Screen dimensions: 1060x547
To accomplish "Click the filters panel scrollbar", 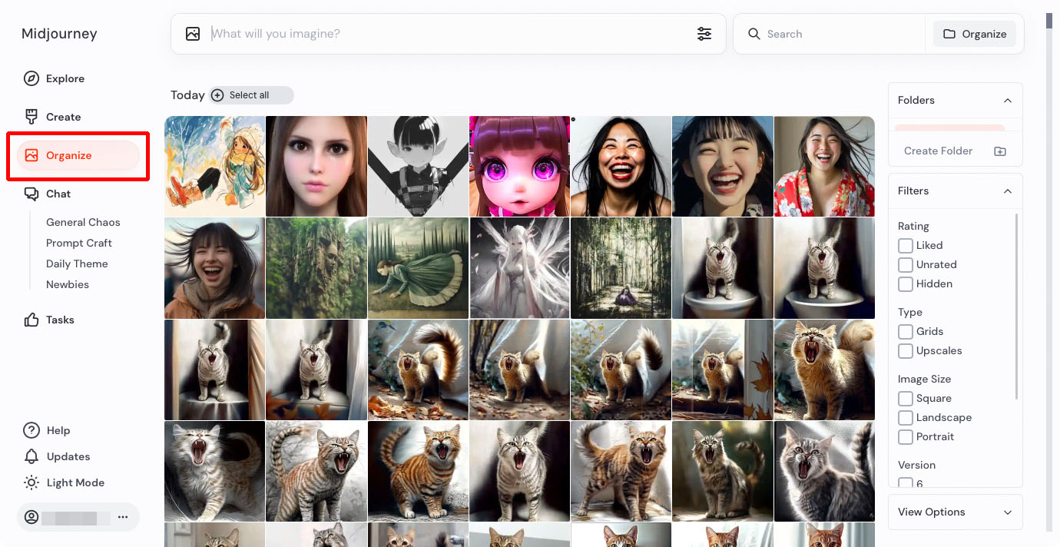I will tap(1016, 306).
